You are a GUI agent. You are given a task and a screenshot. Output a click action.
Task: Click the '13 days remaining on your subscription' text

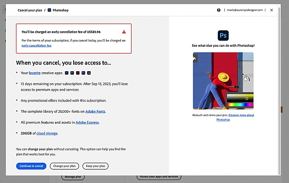coord(74,87)
